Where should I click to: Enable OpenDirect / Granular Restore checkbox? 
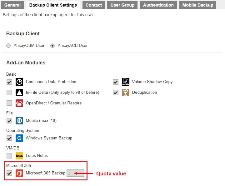click(x=9, y=103)
